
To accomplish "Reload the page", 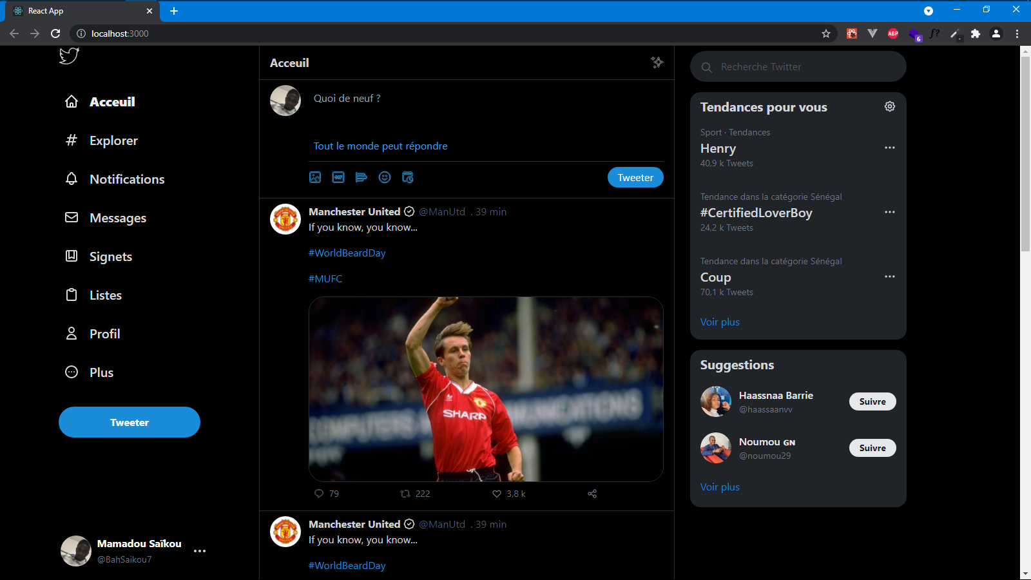I will [x=55, y=34].
